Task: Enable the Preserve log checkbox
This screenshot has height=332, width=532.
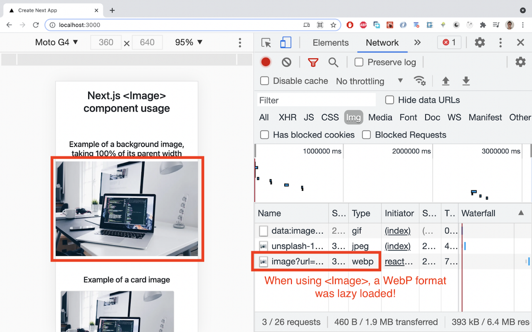Action: point(359,62)
